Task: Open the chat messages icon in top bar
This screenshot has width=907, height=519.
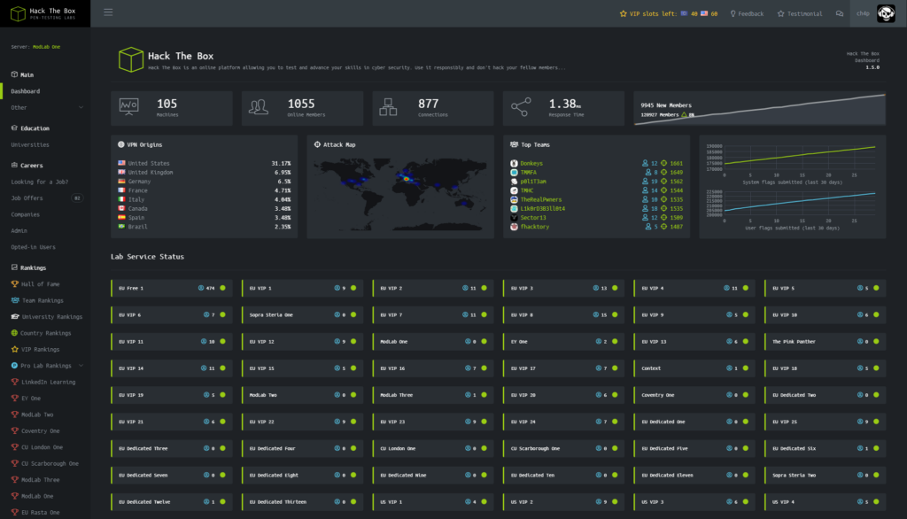Action: (840, 13)
